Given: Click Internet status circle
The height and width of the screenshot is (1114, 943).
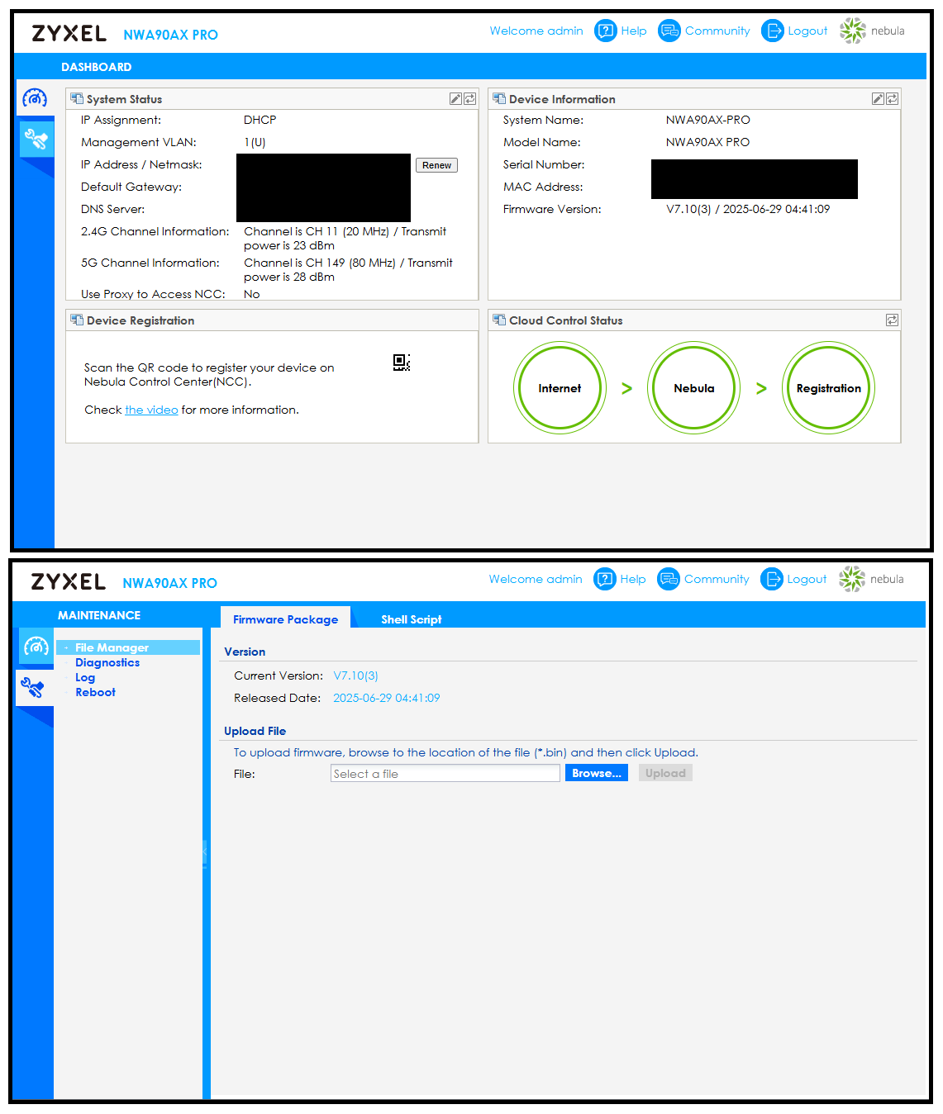Looking at the screenshot, I should [560, 387].
